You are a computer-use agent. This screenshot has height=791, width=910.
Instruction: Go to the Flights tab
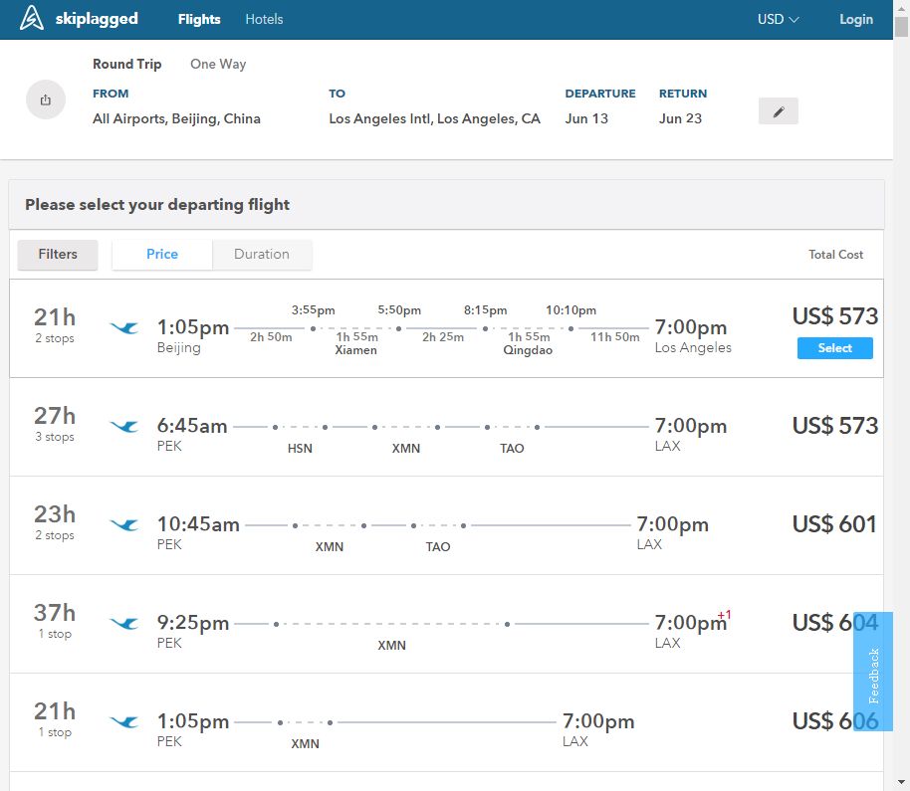click(x=199, y=19)
